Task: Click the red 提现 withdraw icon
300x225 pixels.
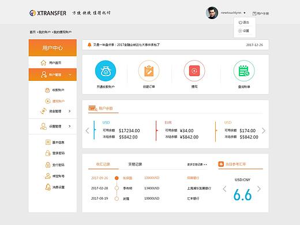Action: click(x=194, y=71)
